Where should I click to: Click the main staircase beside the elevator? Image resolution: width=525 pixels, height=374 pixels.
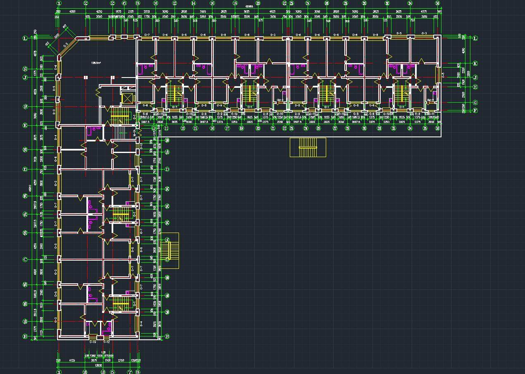(x=119, y=116)
